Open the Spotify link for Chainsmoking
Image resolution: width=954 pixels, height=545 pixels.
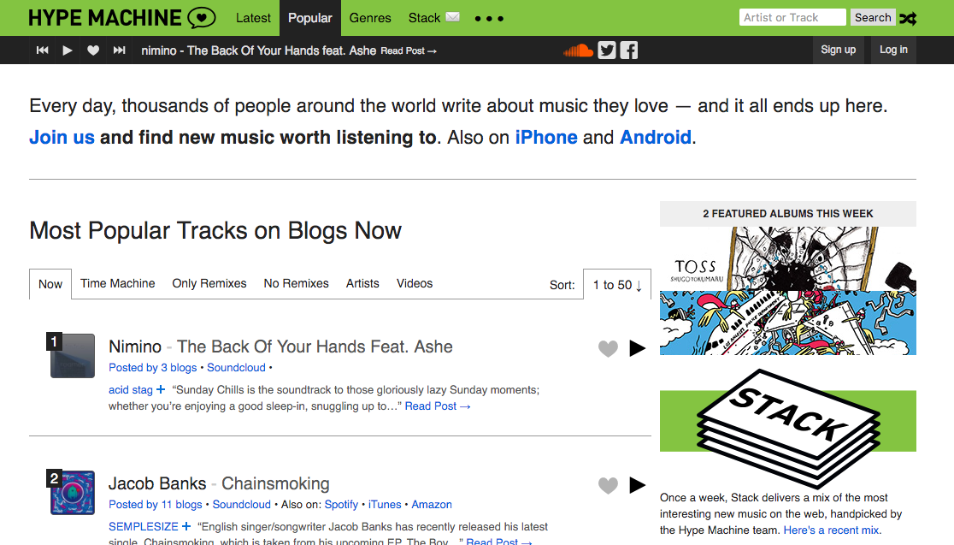click(x=341, y=504)
